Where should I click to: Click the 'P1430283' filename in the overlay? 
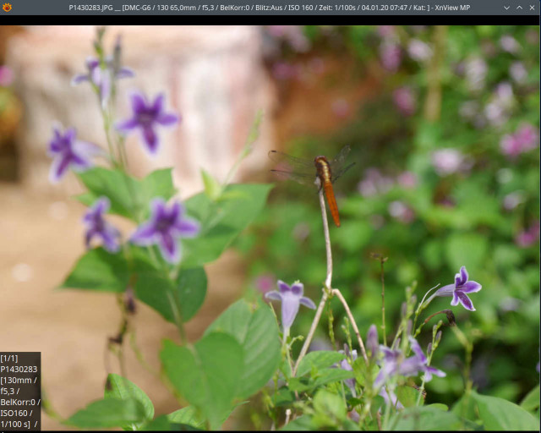(19, 369)
